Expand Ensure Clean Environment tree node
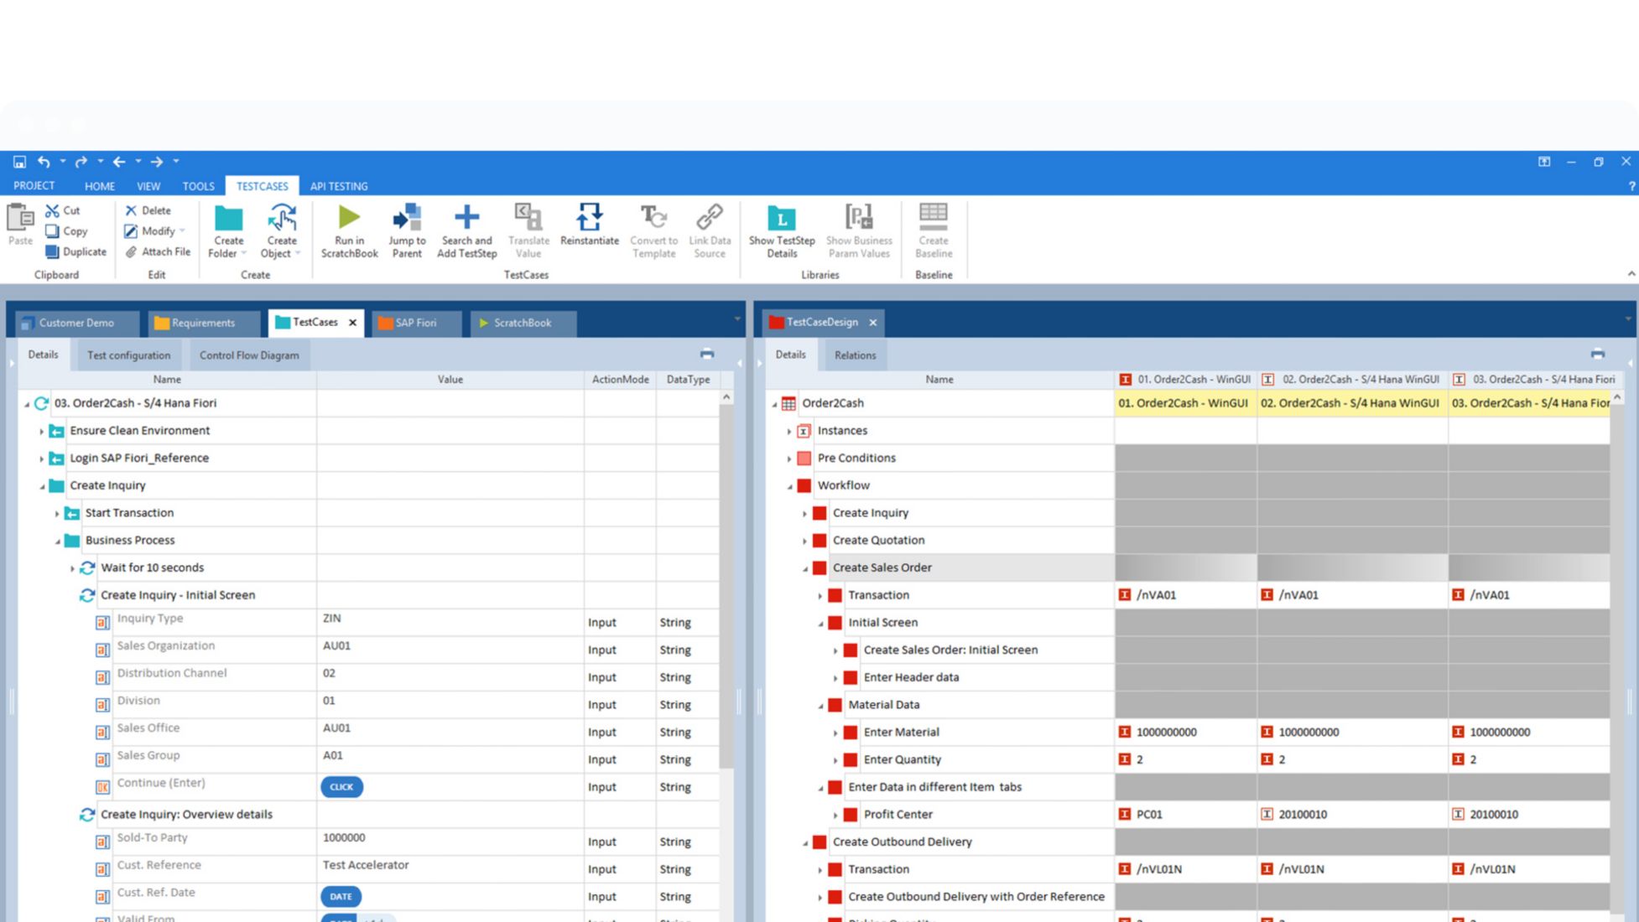 click(x=41, y=432)
